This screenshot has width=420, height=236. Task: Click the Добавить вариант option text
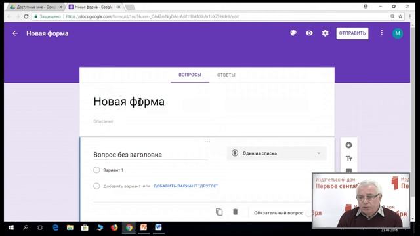[x=122, y=186]
